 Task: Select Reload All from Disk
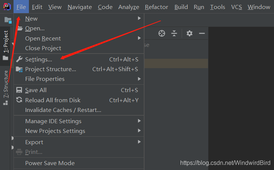coord(79,100)
